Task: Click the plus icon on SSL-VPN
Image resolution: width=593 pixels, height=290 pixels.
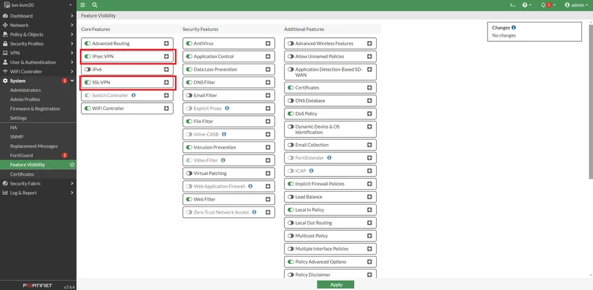Action: coord(166,82)
